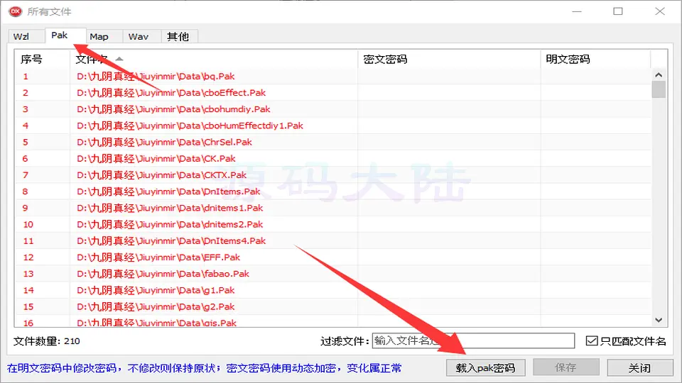Select the row with CKTX.Pak
This screenshot has height=383, width=682.
[333, 175]
